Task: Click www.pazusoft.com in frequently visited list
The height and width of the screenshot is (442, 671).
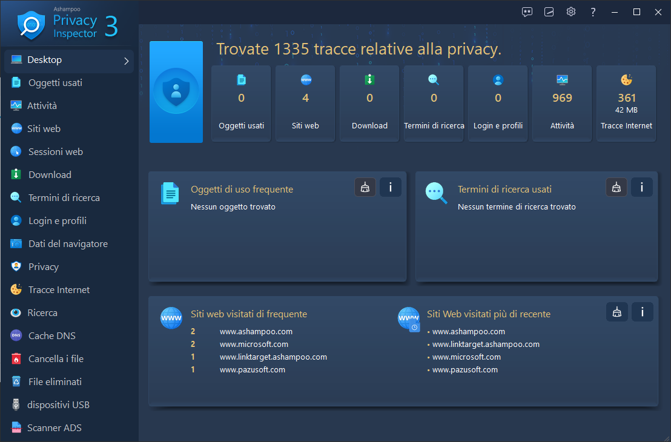Action: click(253, 370)
